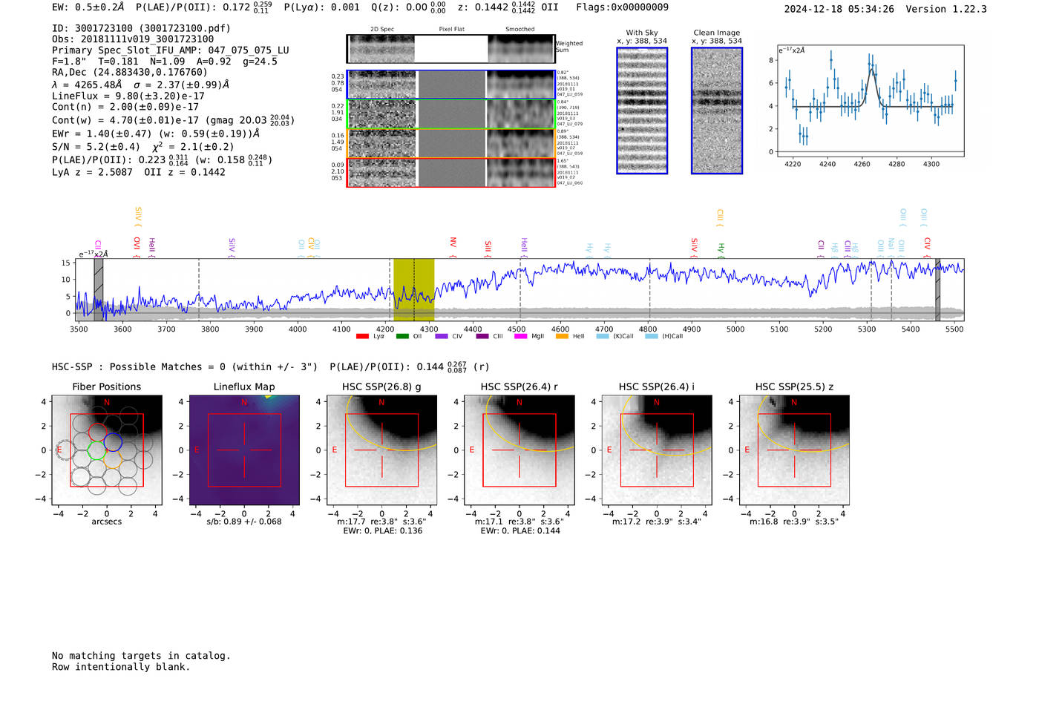Click the 'EW: 0.5±0.2Å' header text
The image size is (1039, 707).
click(x=88, y=7)
